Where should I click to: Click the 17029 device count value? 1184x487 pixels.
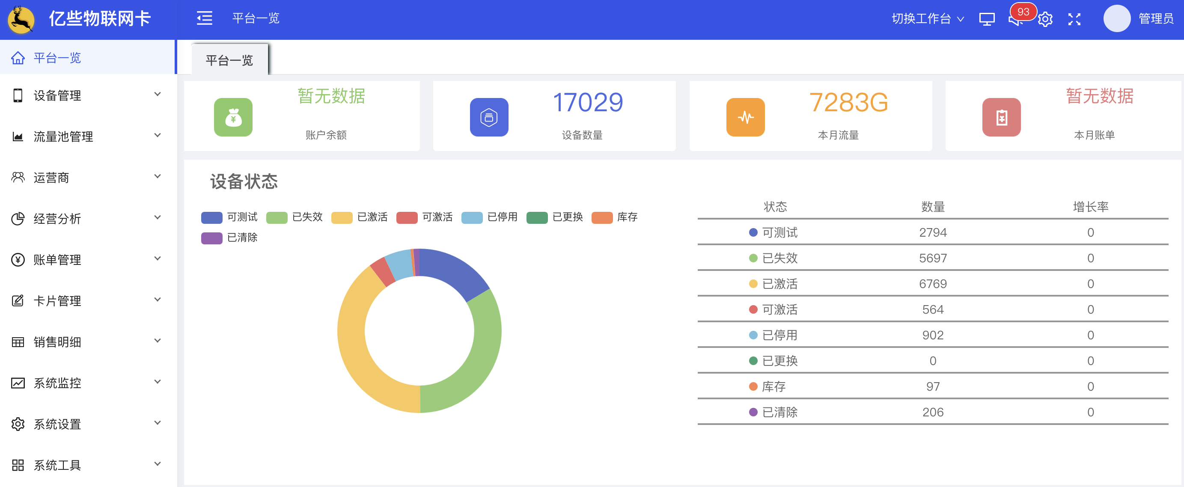[x=588, y=102]
